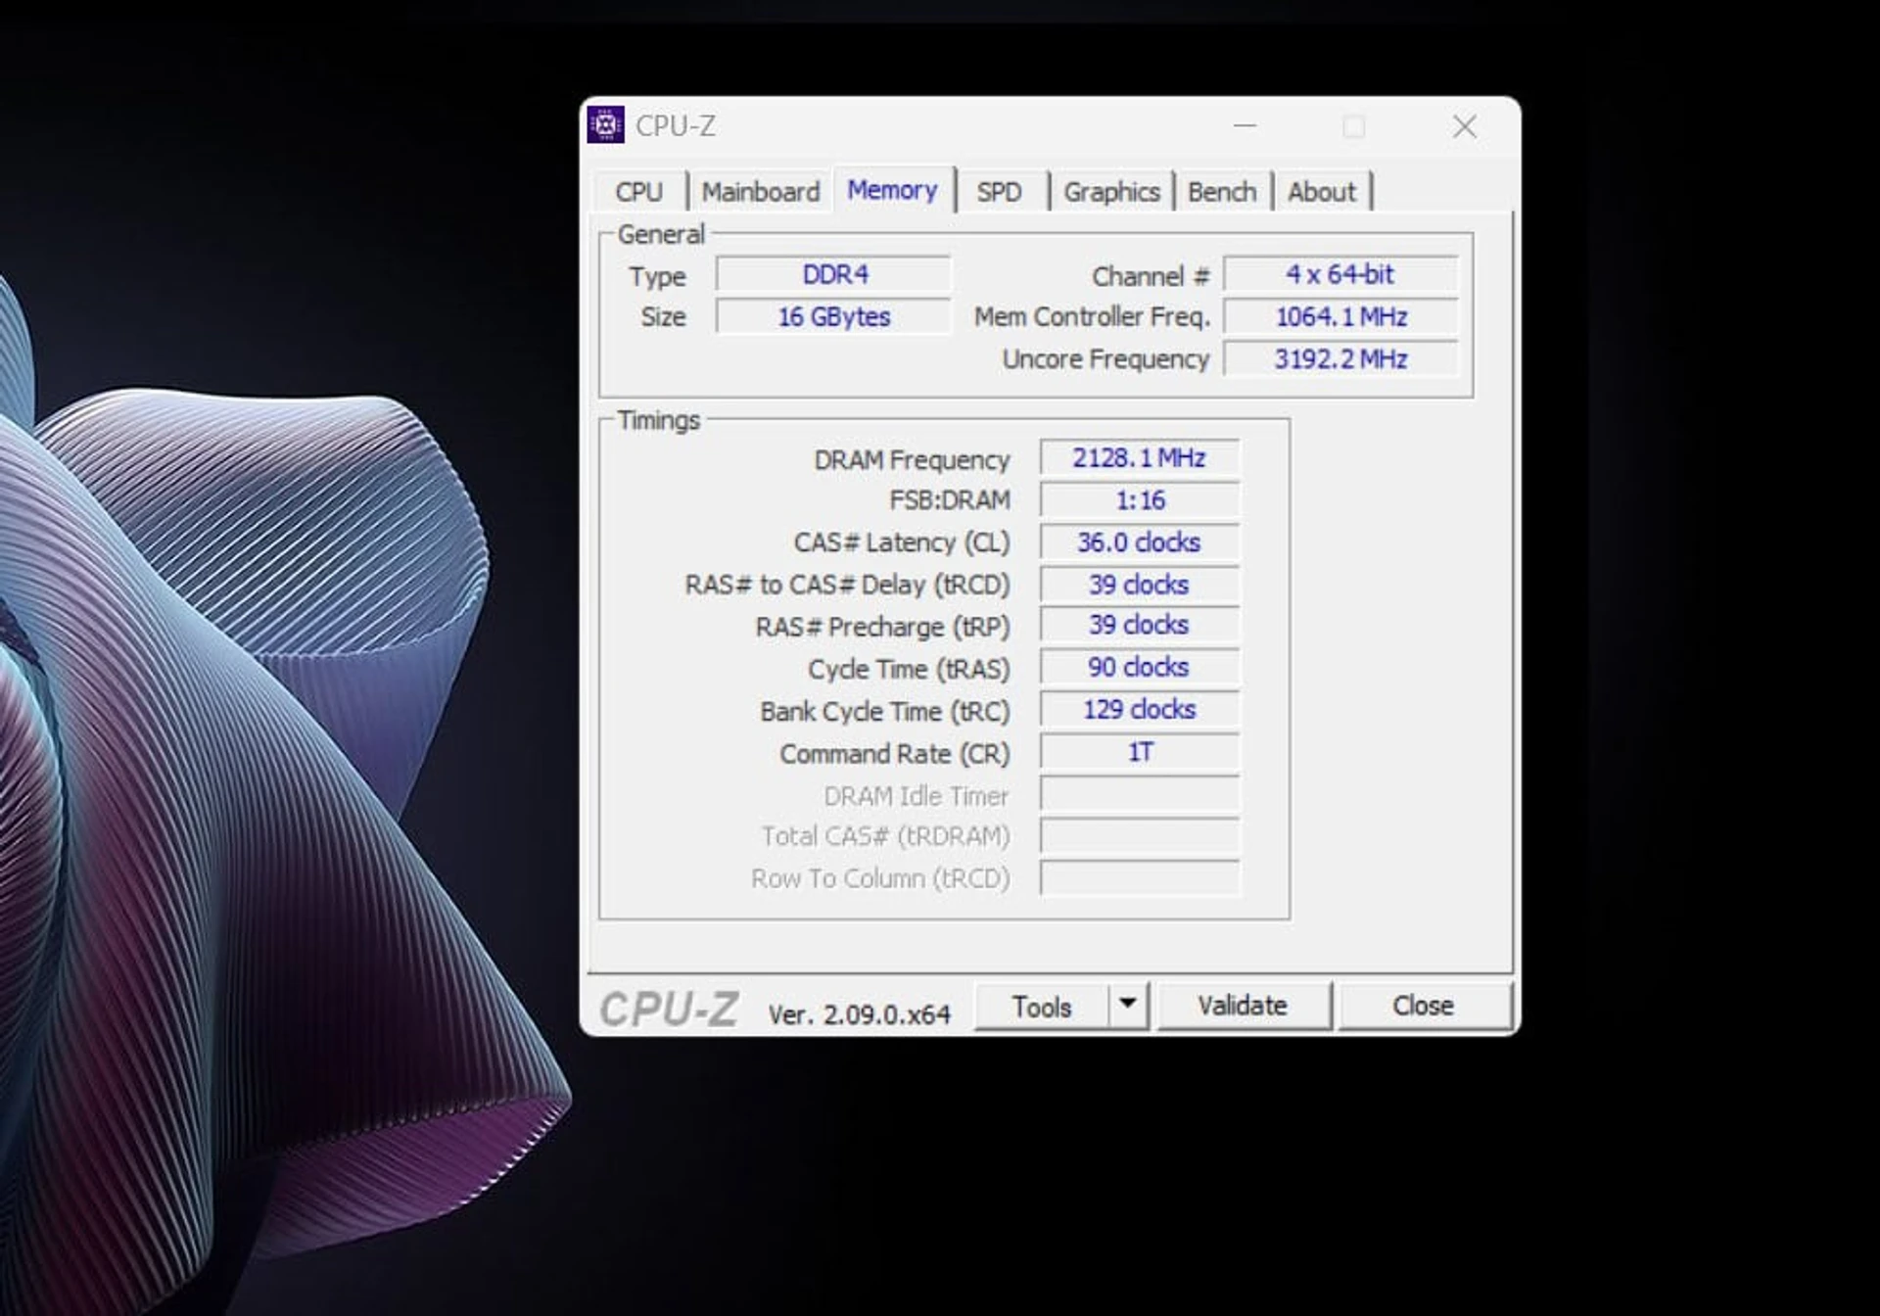This screenshot has width=1880, height=1316.
Task: Go to the Bench tab
Action: click(1222, 192)
